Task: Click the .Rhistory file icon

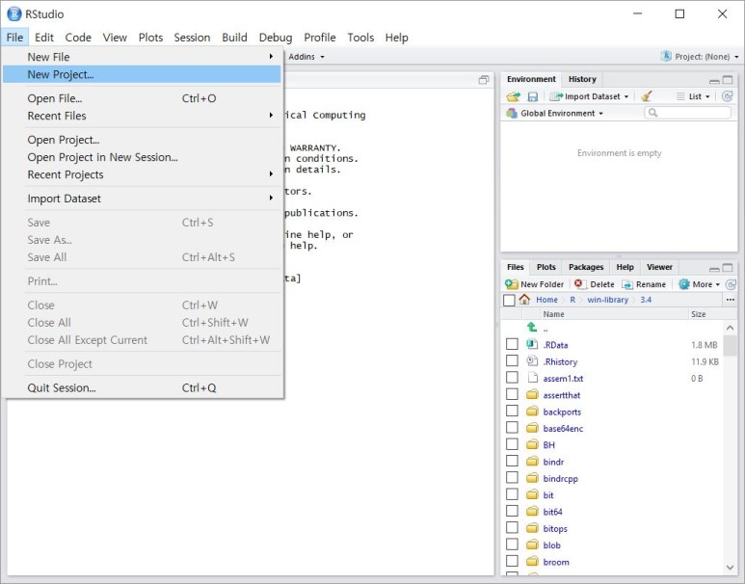Action: click(532, 361)
